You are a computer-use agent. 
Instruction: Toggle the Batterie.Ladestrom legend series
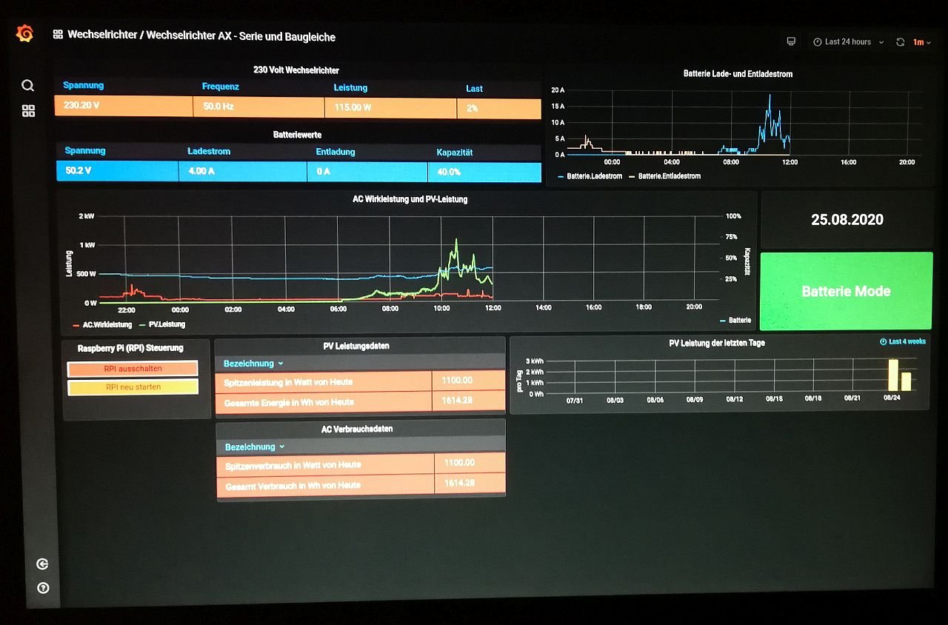point(594,176)
